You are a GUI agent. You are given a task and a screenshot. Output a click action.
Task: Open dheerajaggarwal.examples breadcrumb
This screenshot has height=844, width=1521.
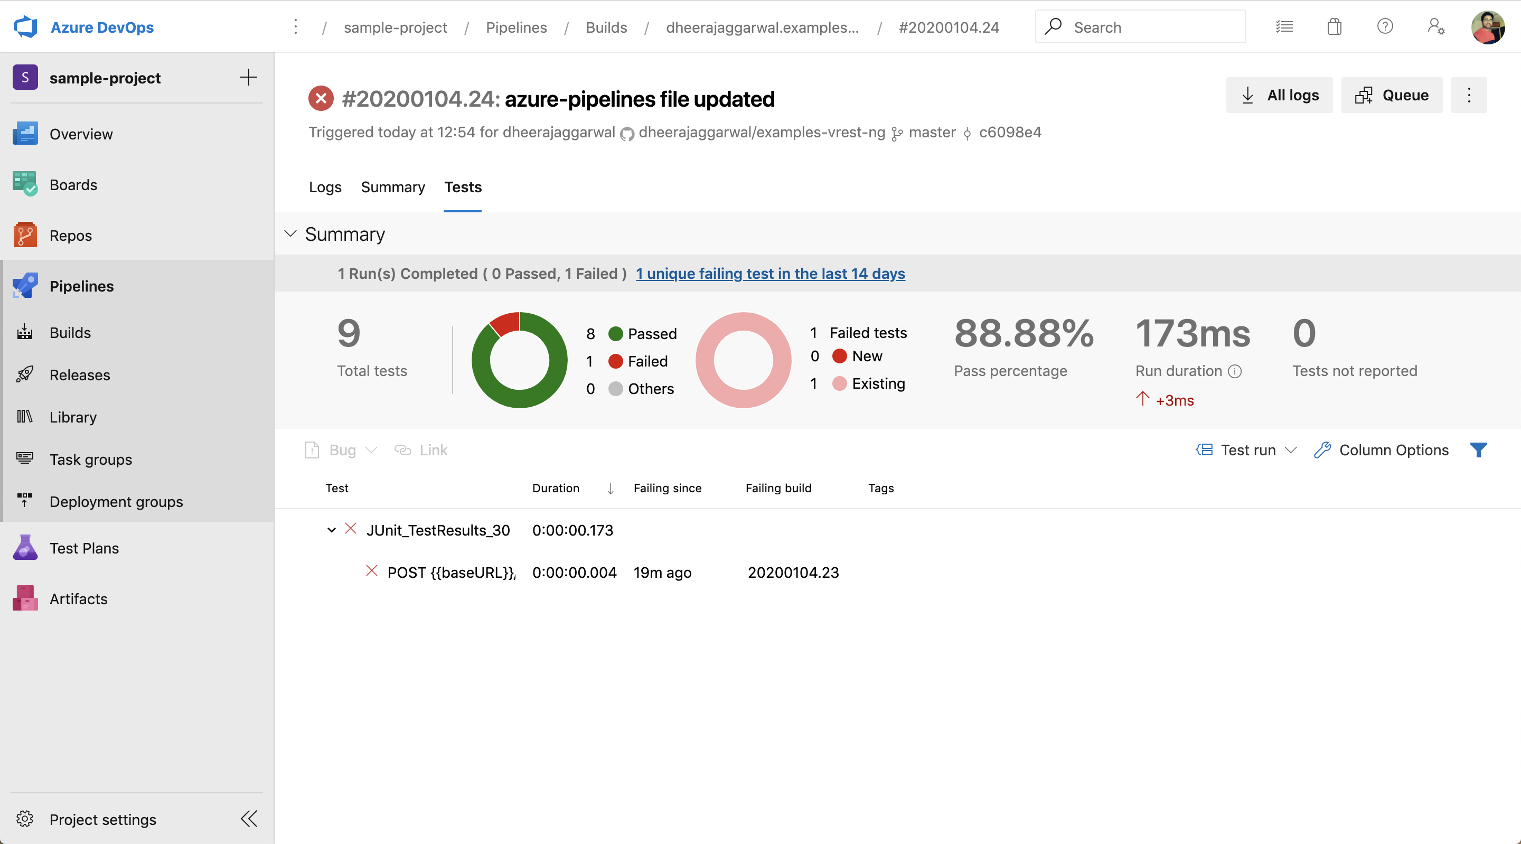[x=762, y=27]
